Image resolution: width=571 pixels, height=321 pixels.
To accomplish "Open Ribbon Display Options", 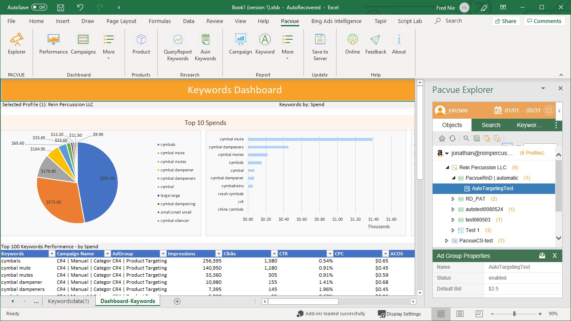I will [x=503, y=7].
